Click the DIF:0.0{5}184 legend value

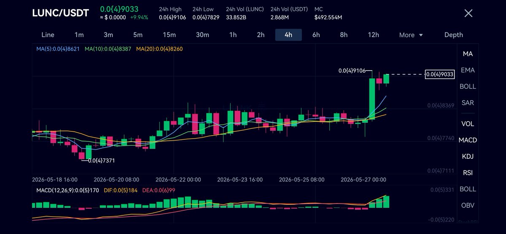pyautogui.click(x=121, y=190)
